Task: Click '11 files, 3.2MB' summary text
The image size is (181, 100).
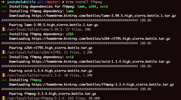Action: click(x=78, y=52)
